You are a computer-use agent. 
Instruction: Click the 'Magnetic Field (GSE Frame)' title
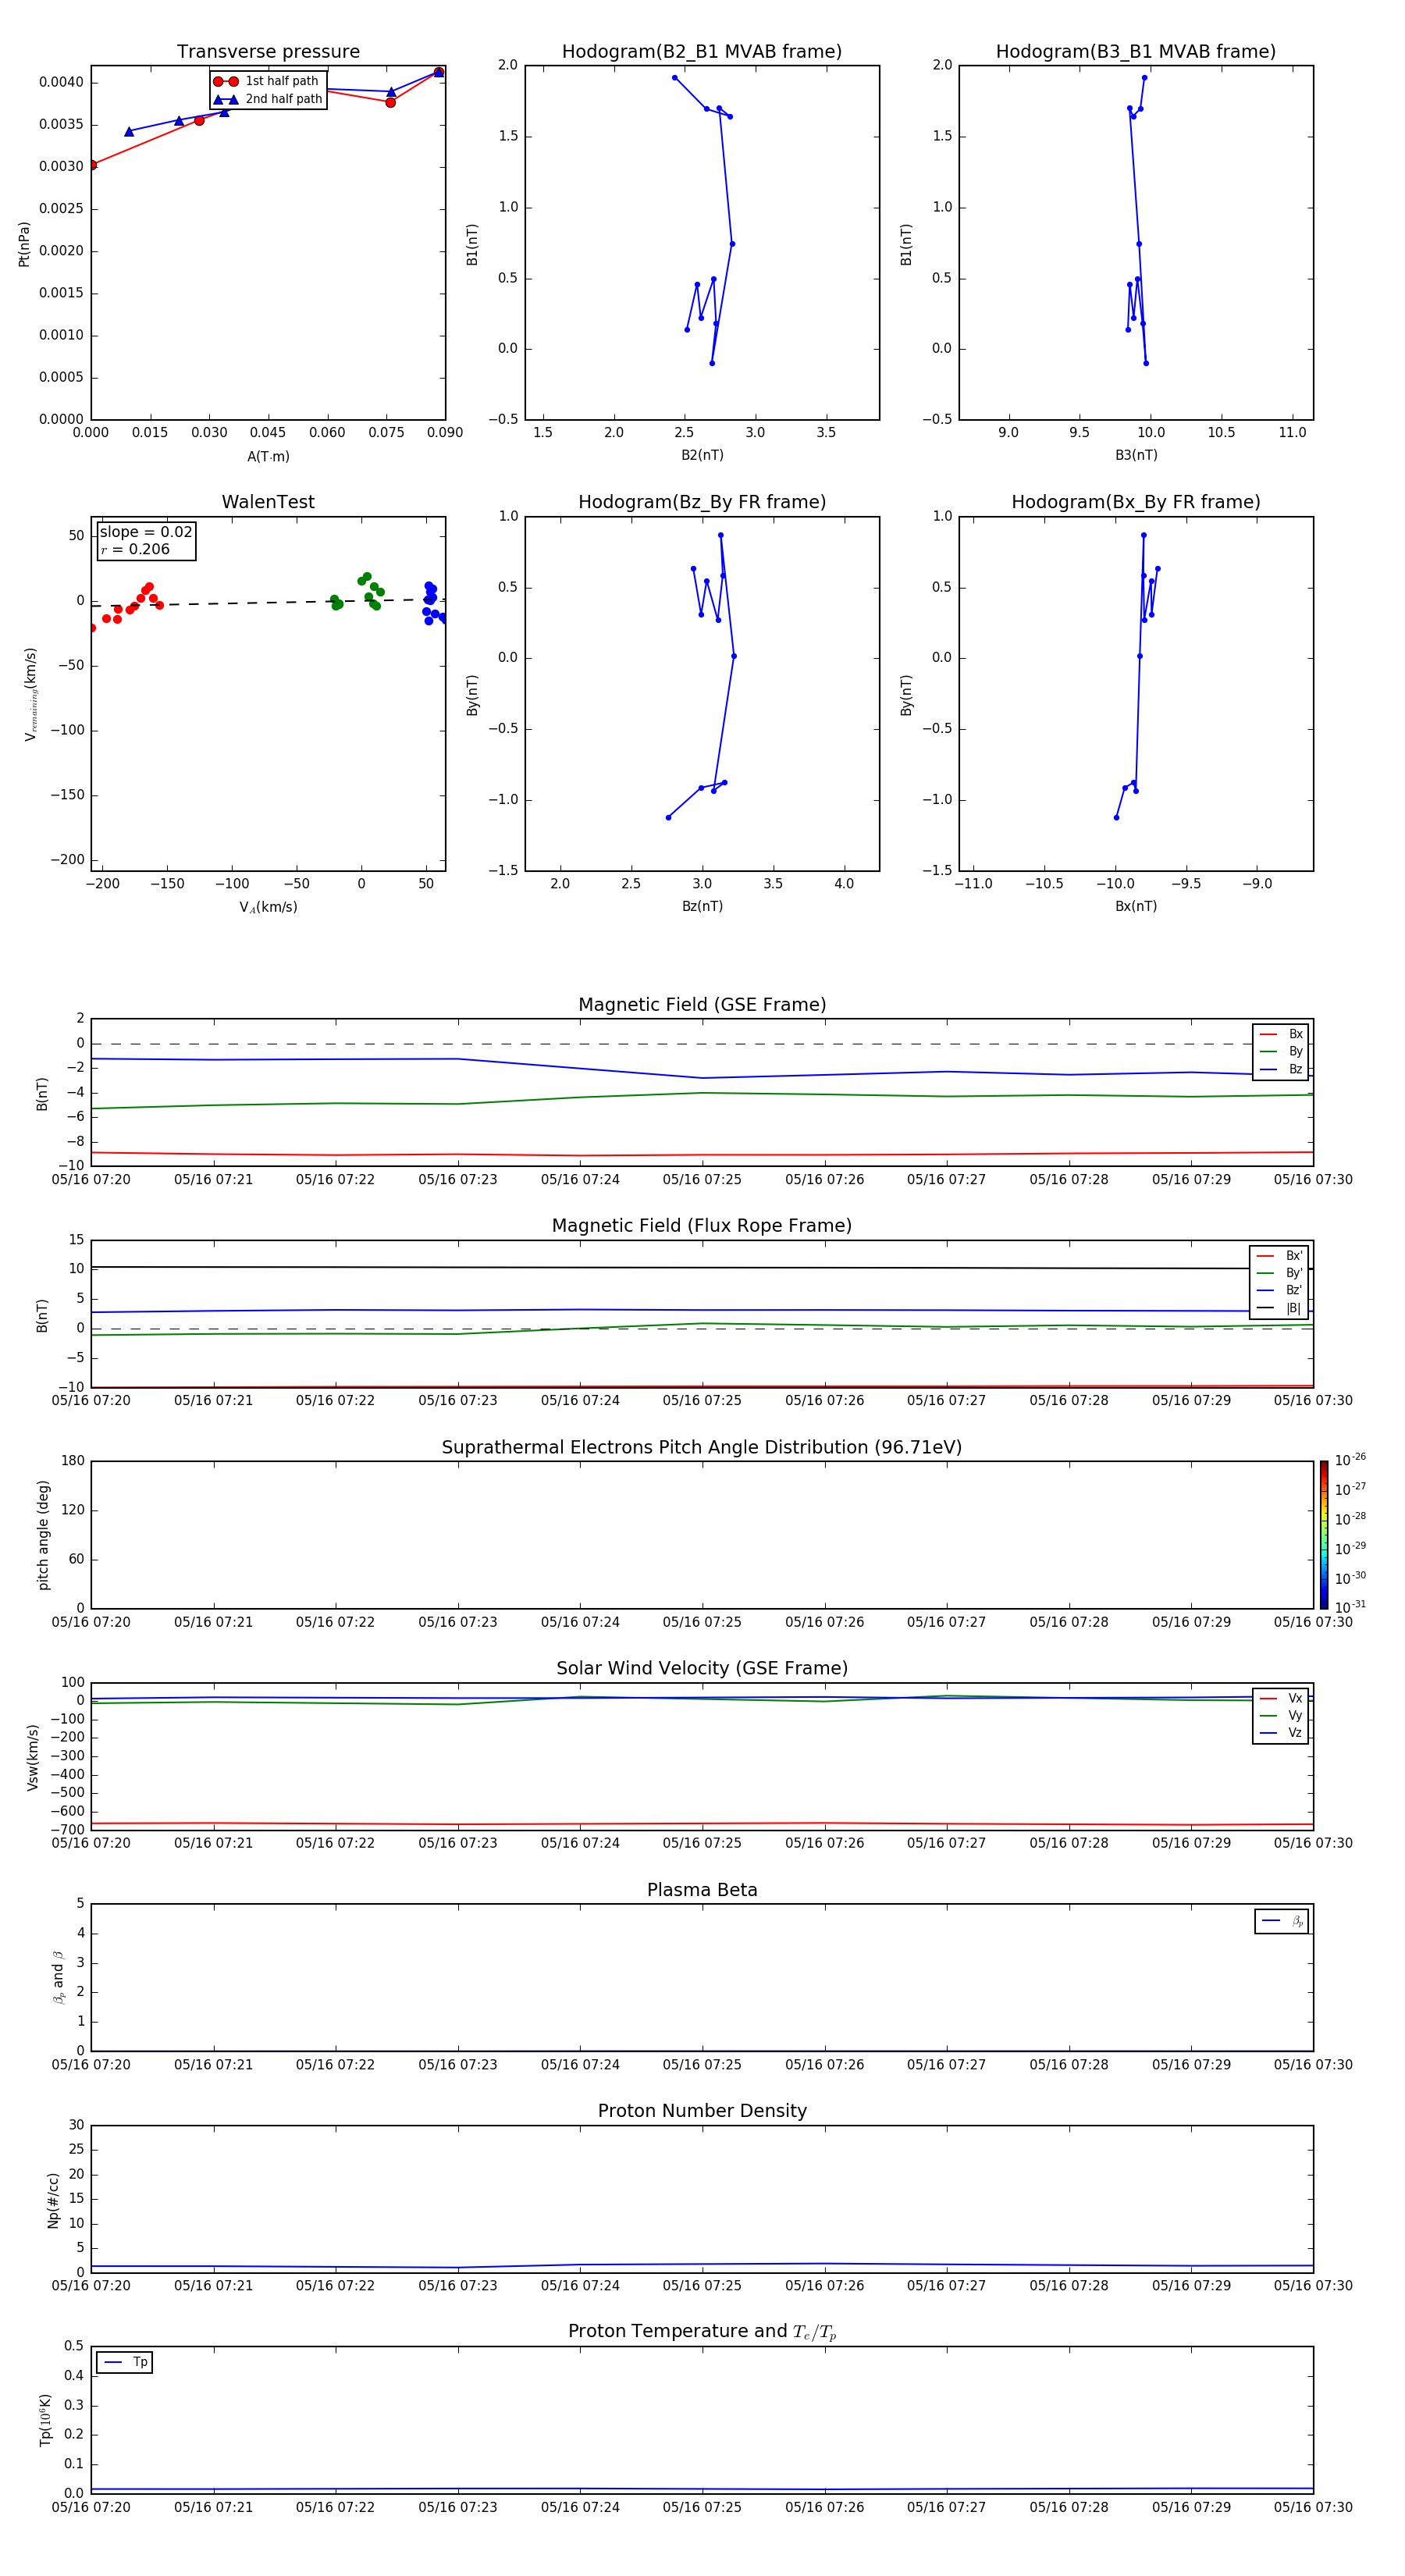pyautogui.click(x=702, y=1005)
